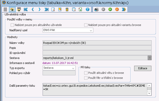Click the green plus icon
159x101 pixels.
point(110,10)
